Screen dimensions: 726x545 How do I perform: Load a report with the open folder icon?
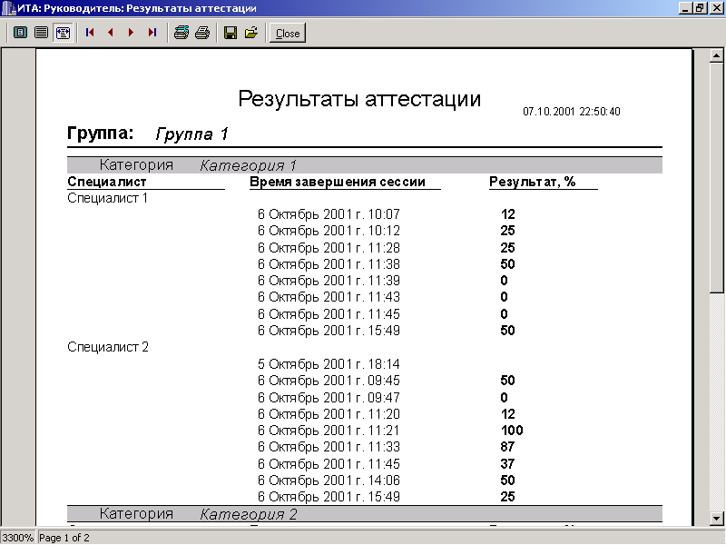pos(251,33)
